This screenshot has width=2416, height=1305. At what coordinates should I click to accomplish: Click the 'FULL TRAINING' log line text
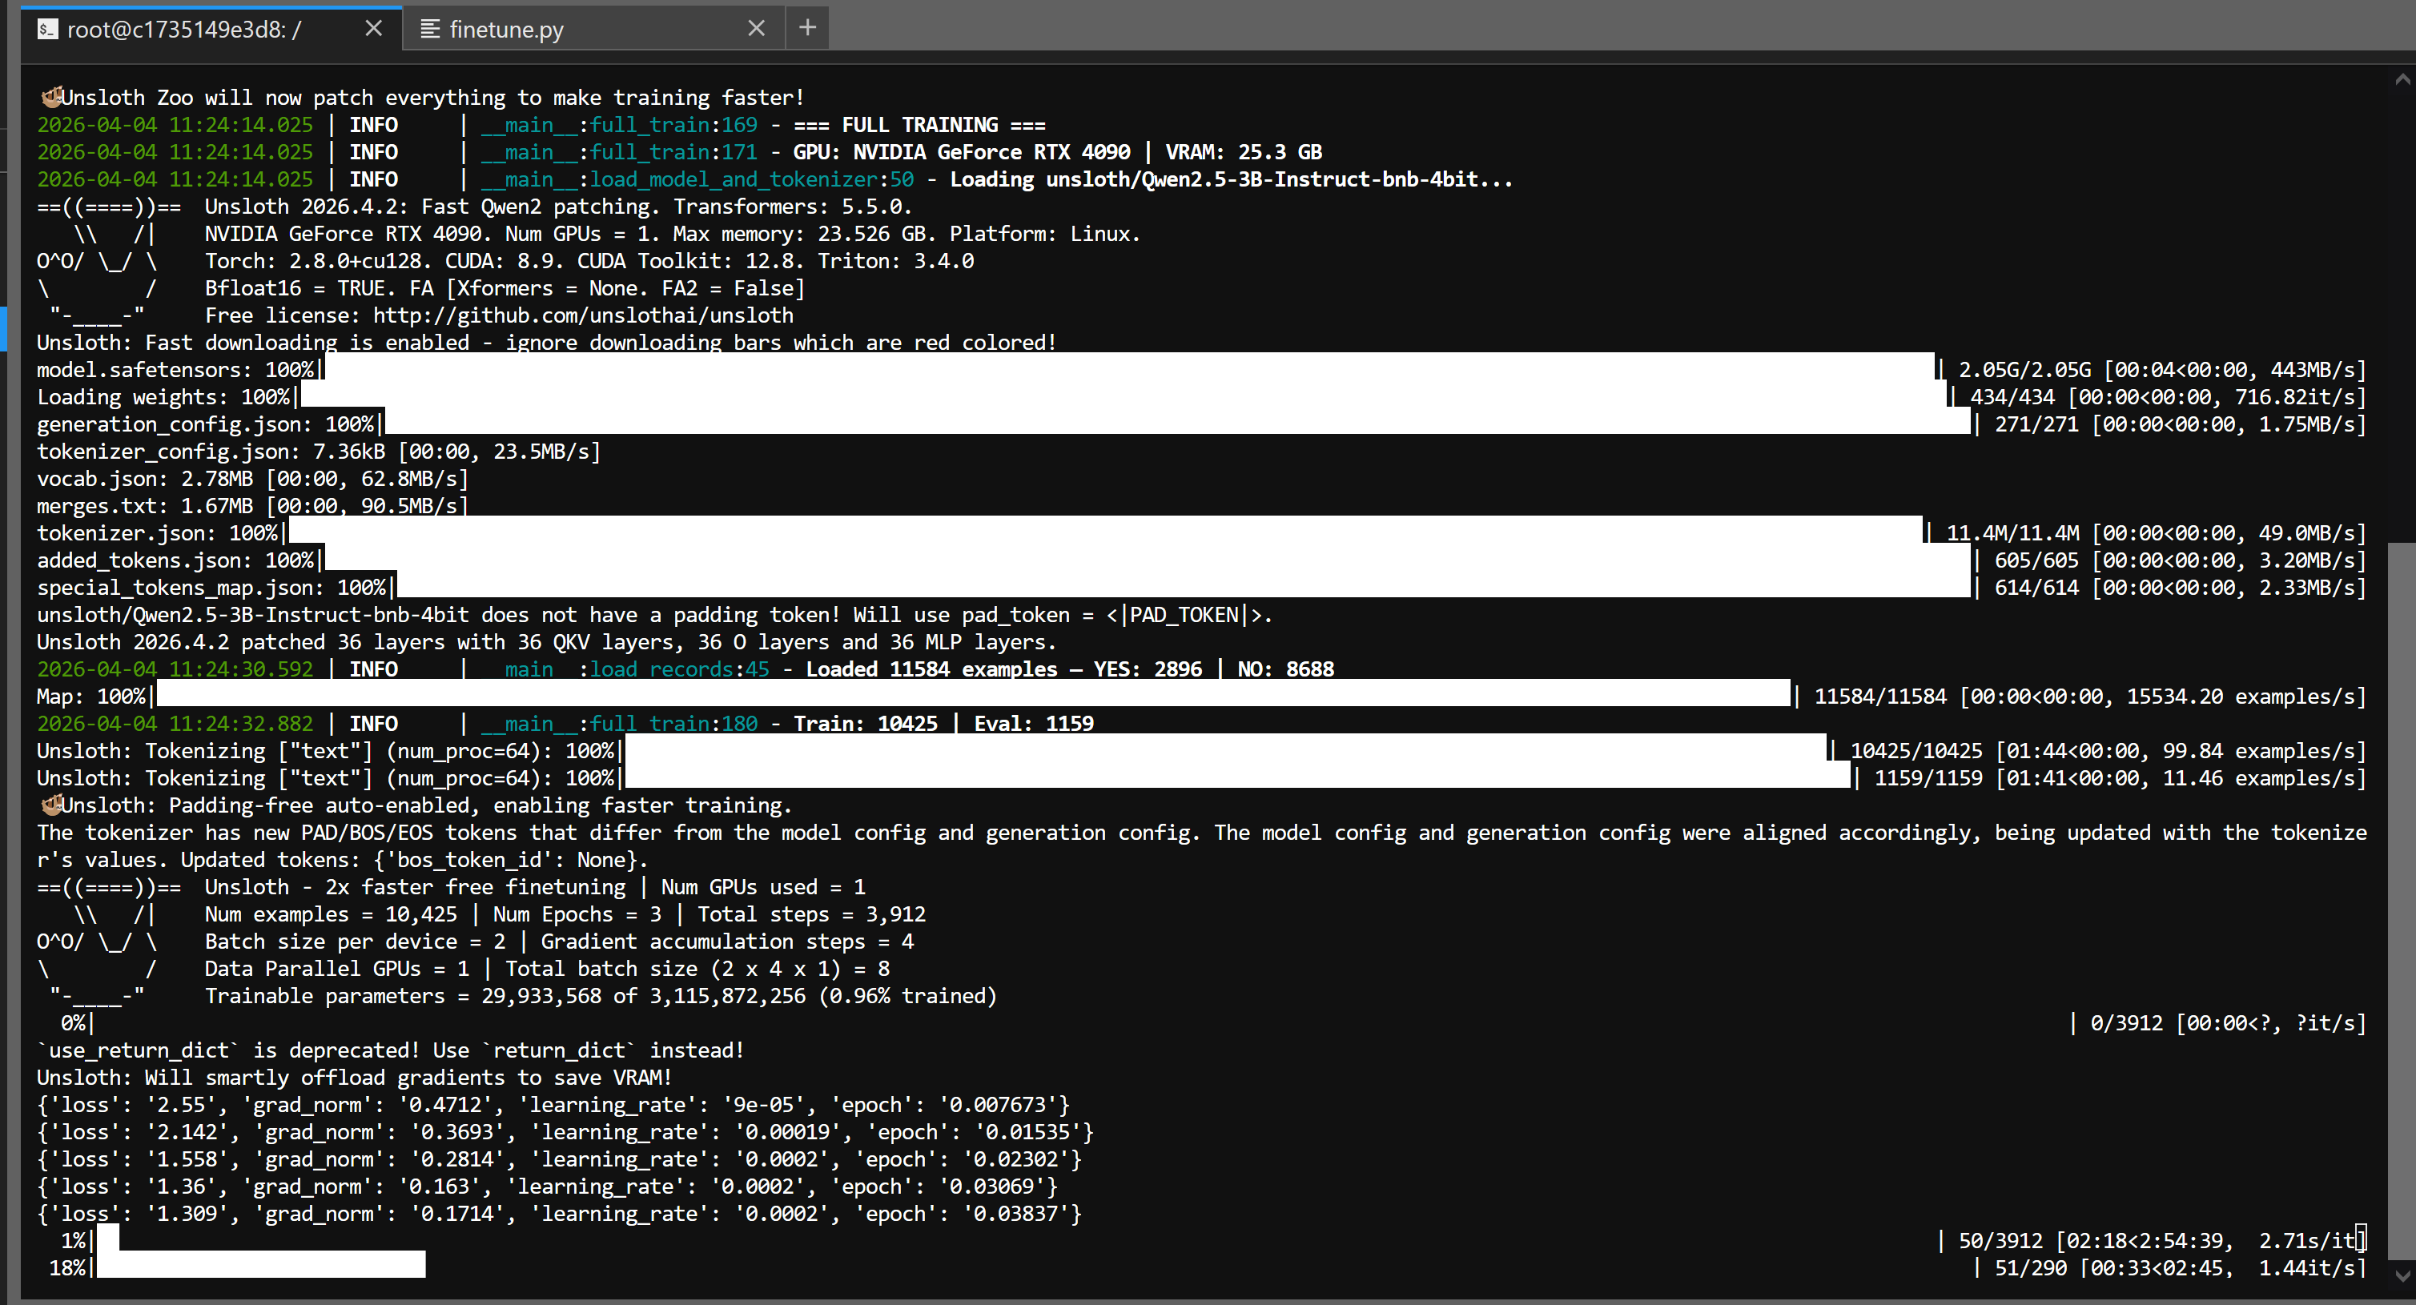pyautogui.click(x=919, y=125)
